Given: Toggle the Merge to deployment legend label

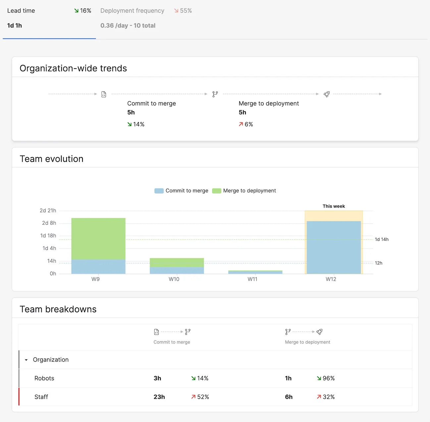Looking at the screenshot, I should tap(249, 191).
